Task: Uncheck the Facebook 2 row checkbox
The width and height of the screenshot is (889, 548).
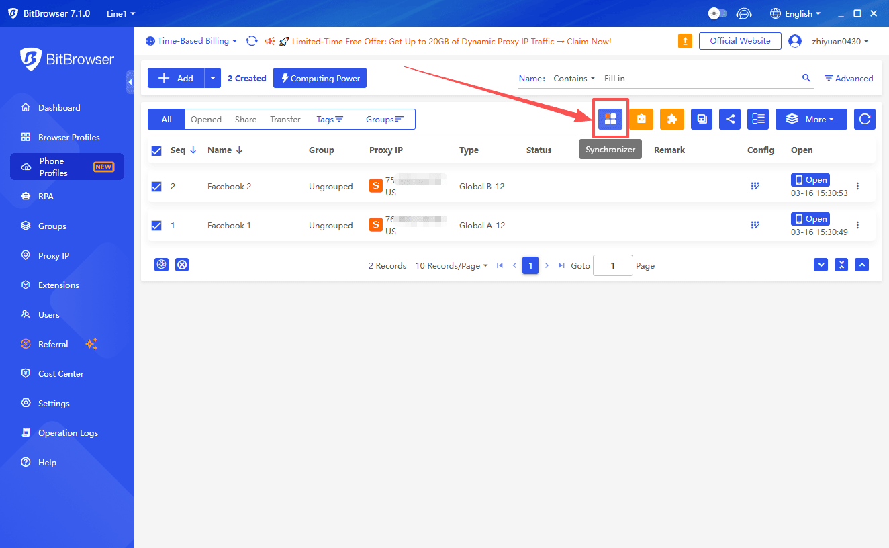Action: [x=156, y=187]
